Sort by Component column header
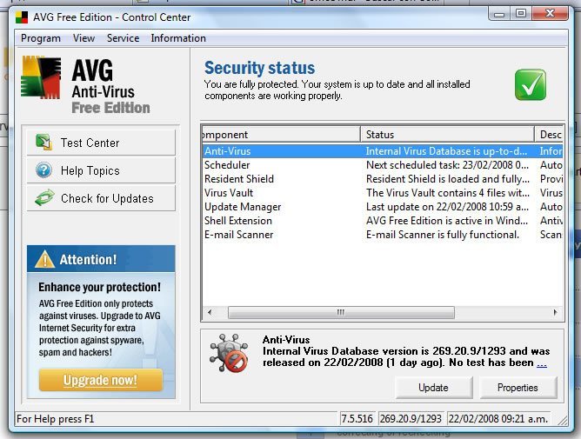 point(281,135)
